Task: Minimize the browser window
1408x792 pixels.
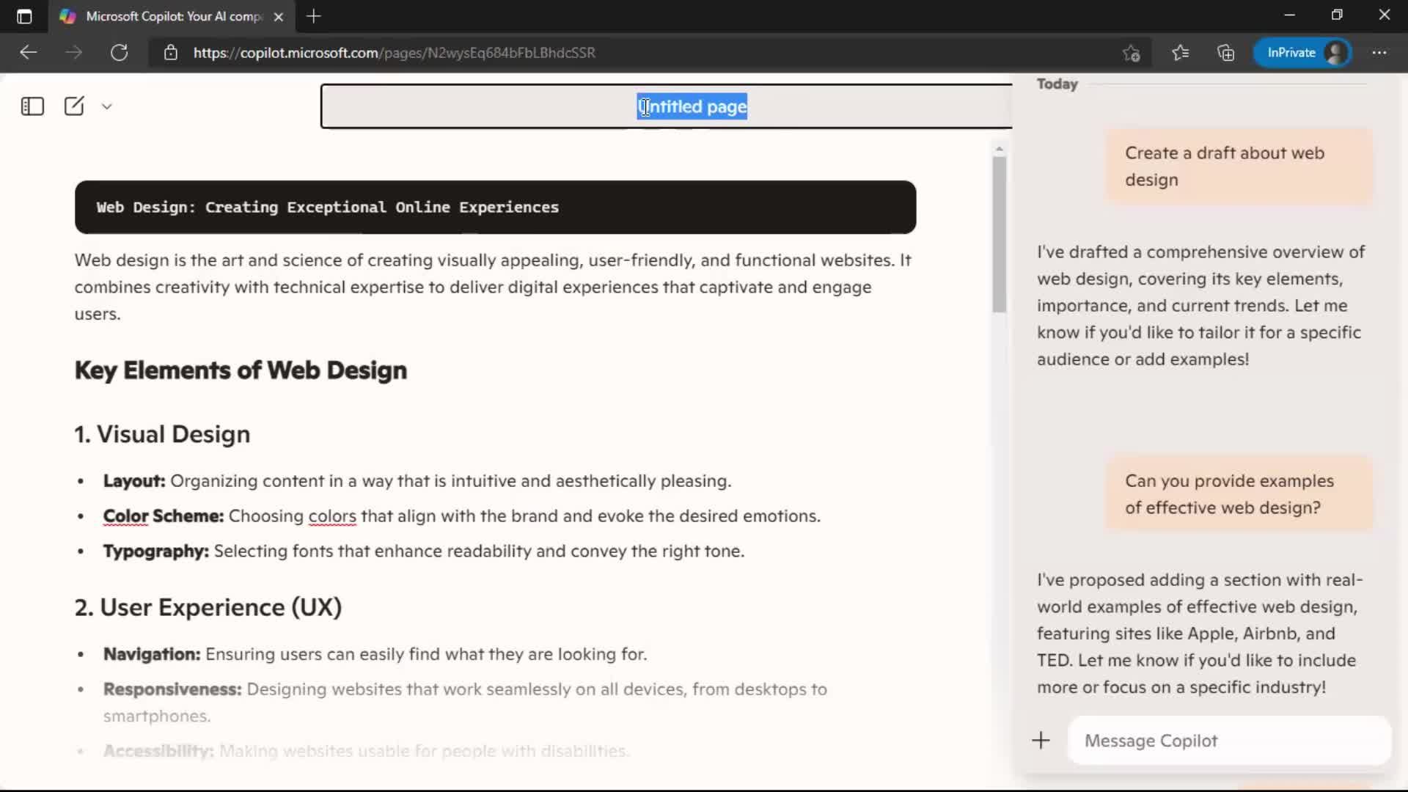Action: (x=1290, y=15)
